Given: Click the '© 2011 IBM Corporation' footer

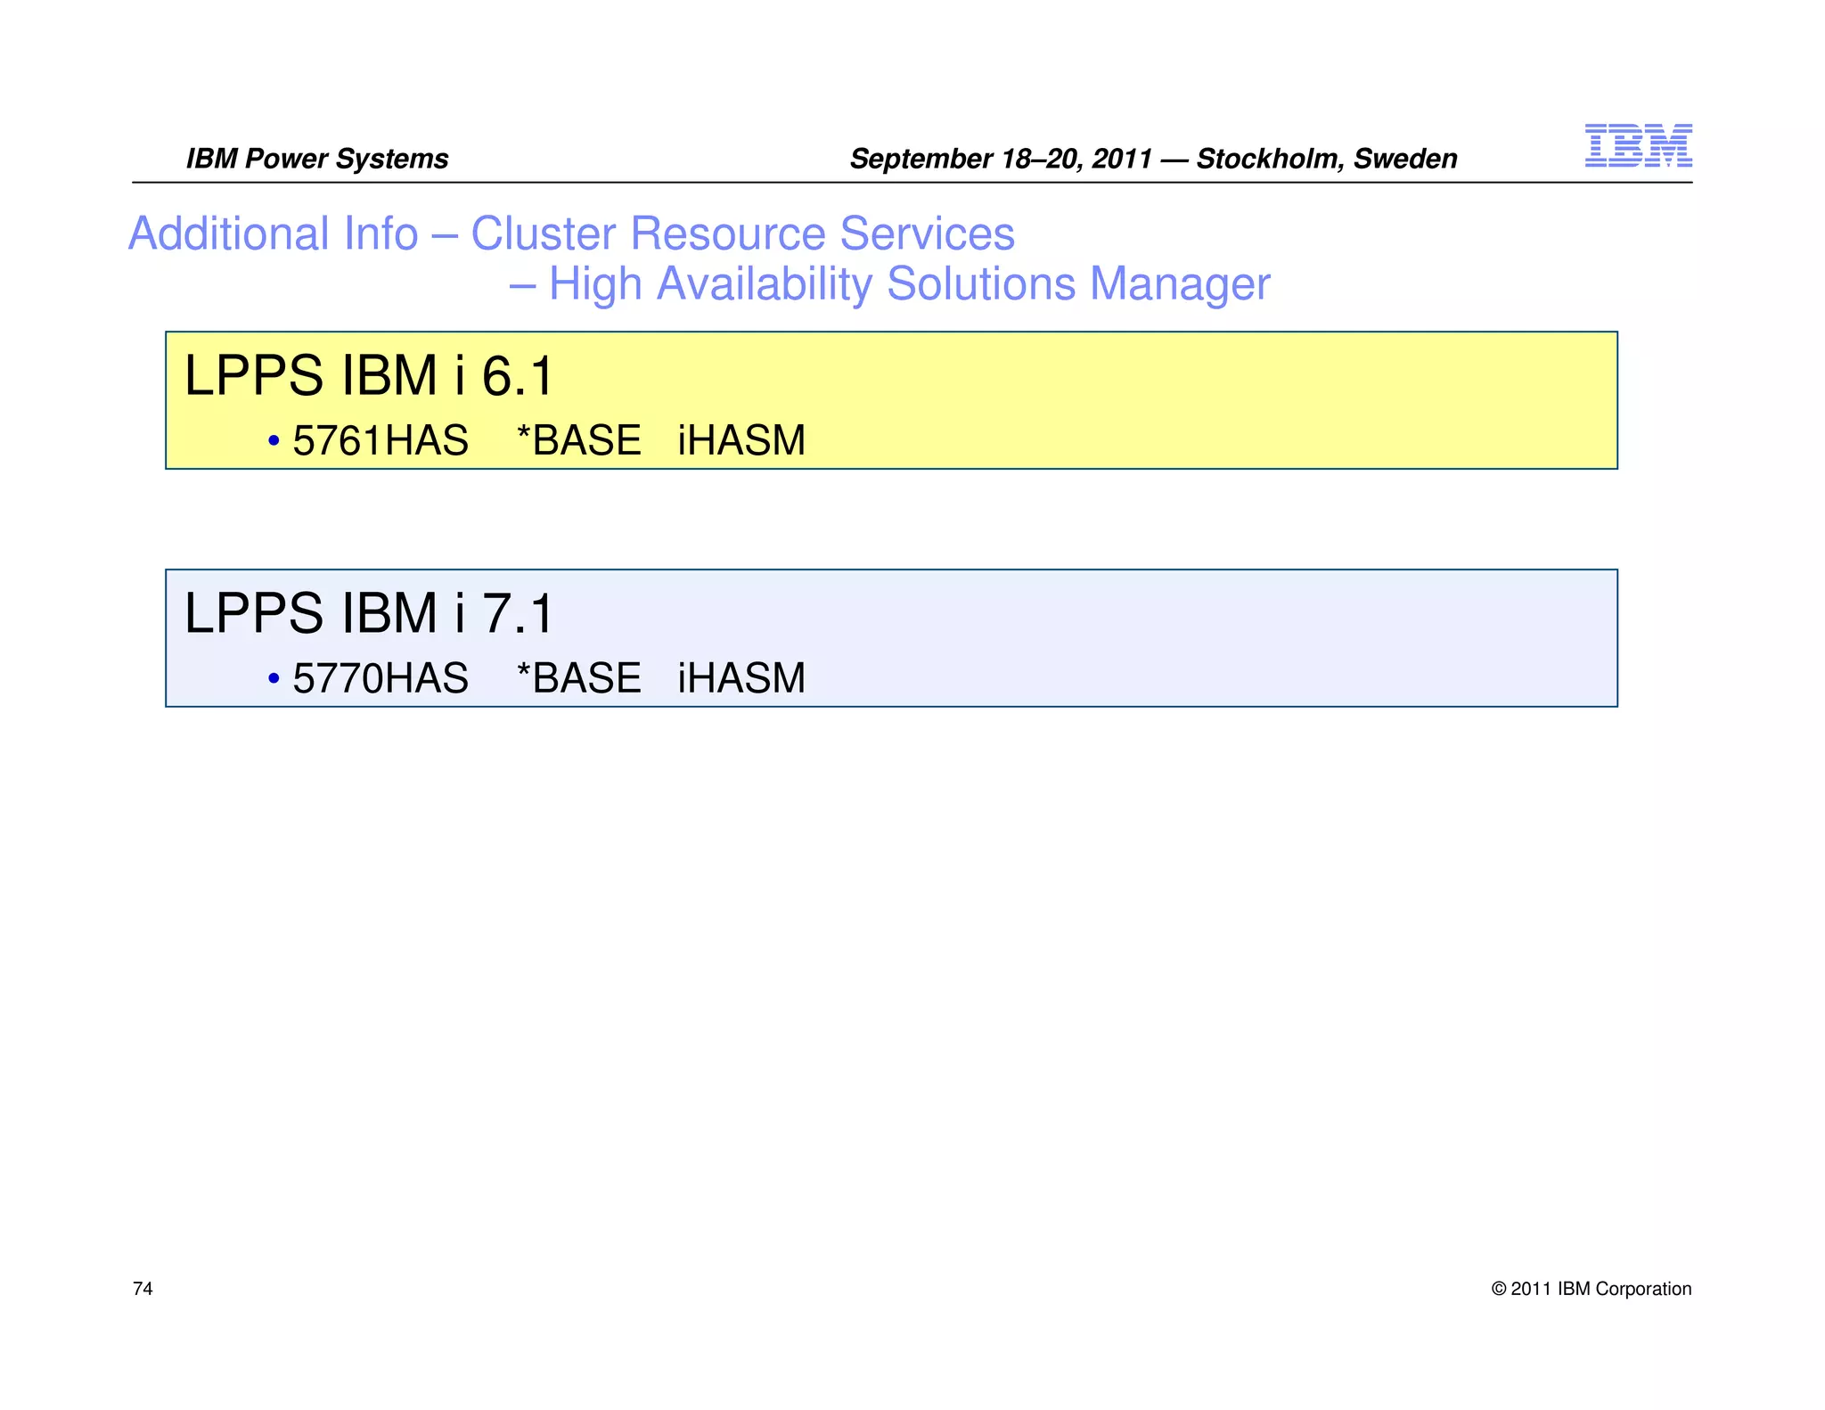Looking at the screenshot, I should (x=1592, y=1289).
